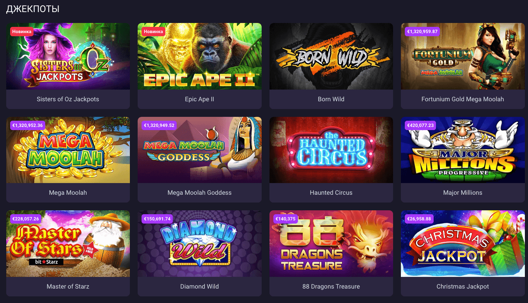Open the Fortunium Gold Mega Moolah artwork

[x=462, y=56]
